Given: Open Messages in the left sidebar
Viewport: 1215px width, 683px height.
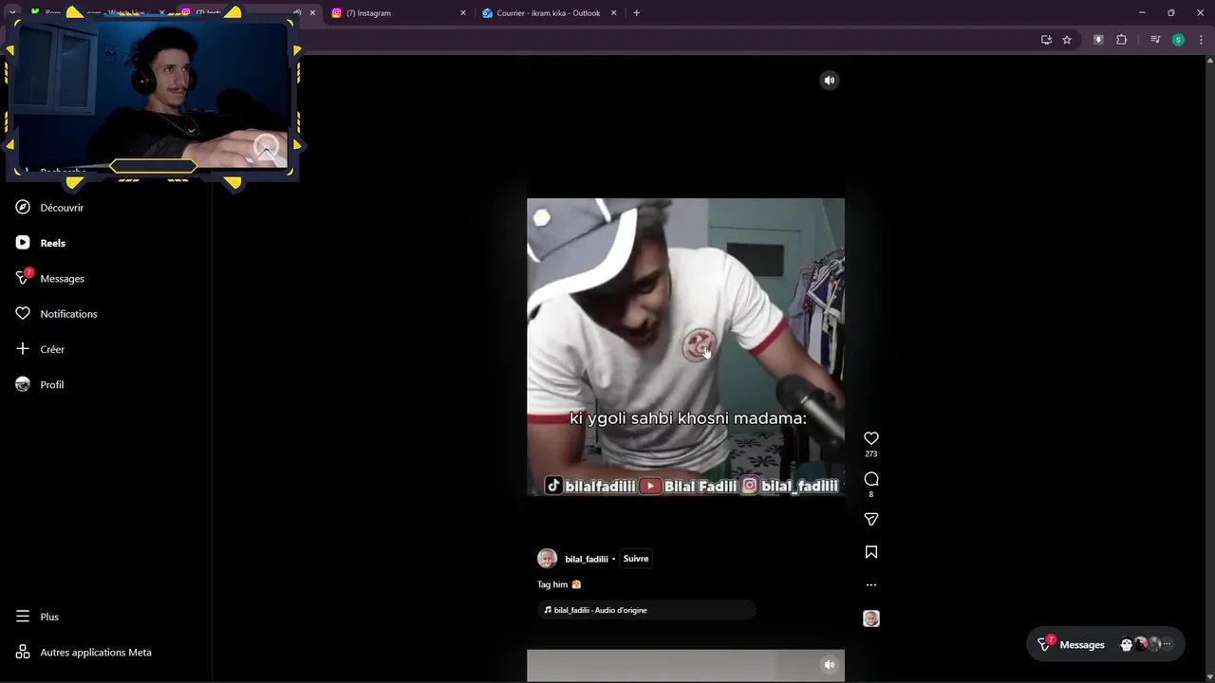Looking at the screenshot, I should 50,278.
